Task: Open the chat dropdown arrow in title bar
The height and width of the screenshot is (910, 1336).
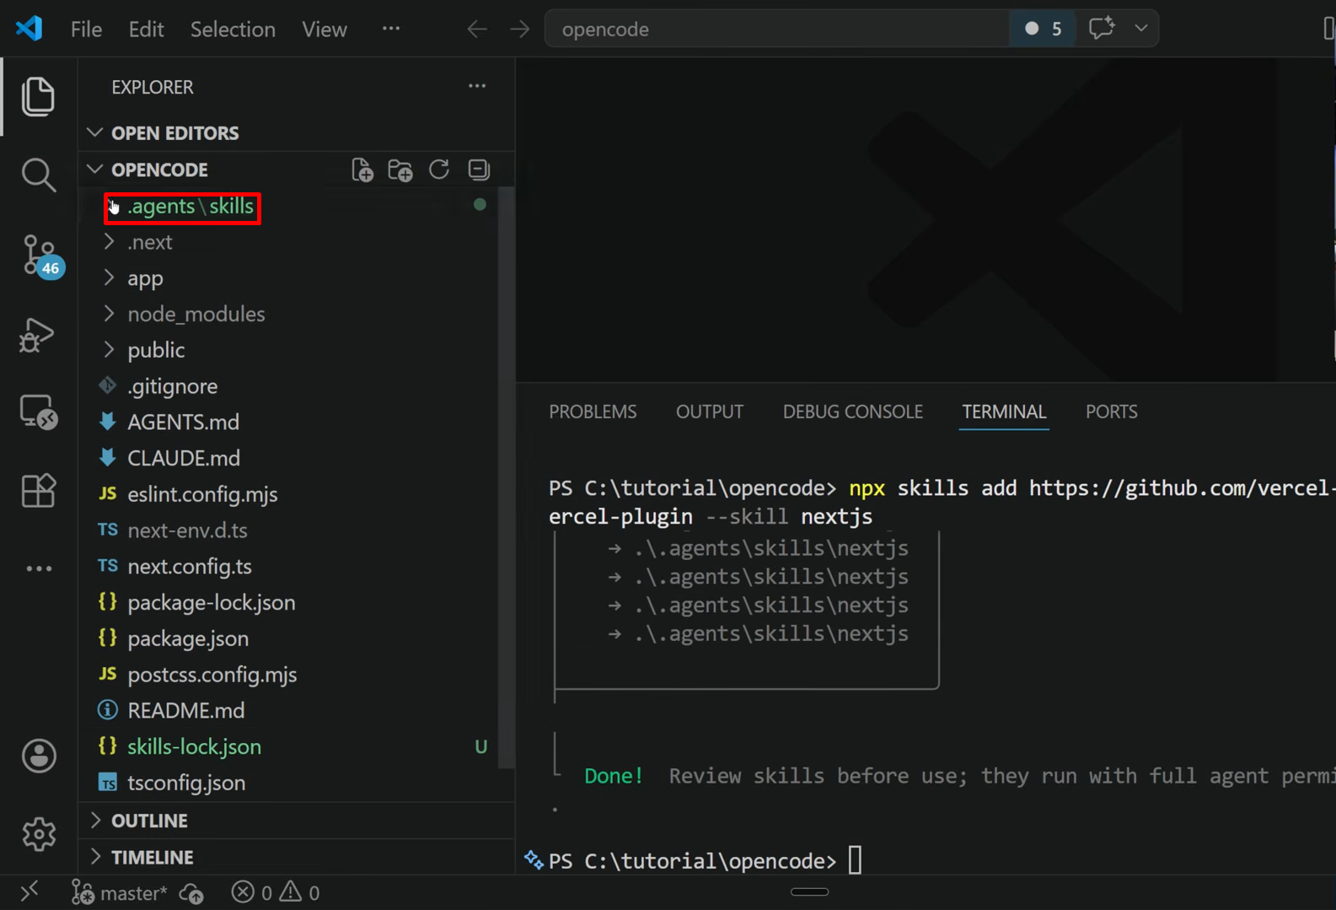Action: coord(1141,29)
